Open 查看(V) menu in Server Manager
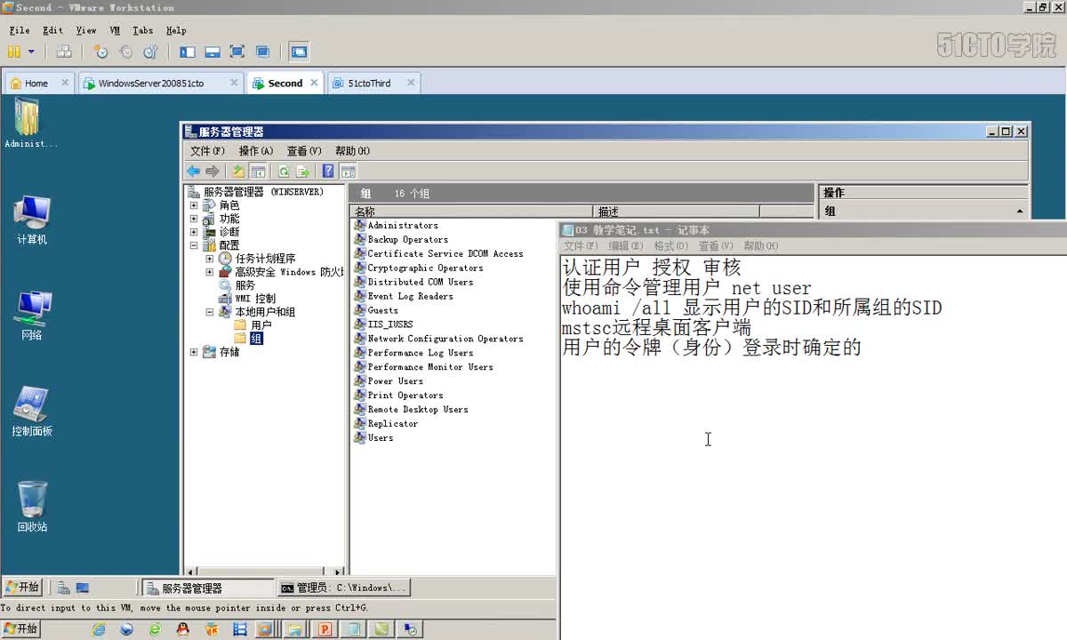This screenshot has width=1067, height=640. [x=304, y=151]
